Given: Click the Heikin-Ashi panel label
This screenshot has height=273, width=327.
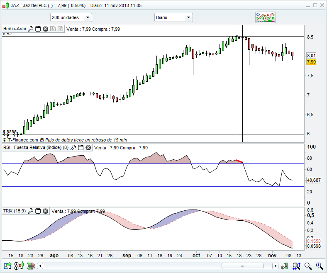Looking at the screenshot, I should pos(15,29).
